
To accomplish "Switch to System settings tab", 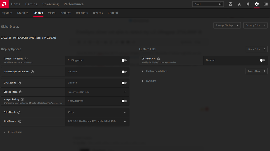I will click(7, 13).
